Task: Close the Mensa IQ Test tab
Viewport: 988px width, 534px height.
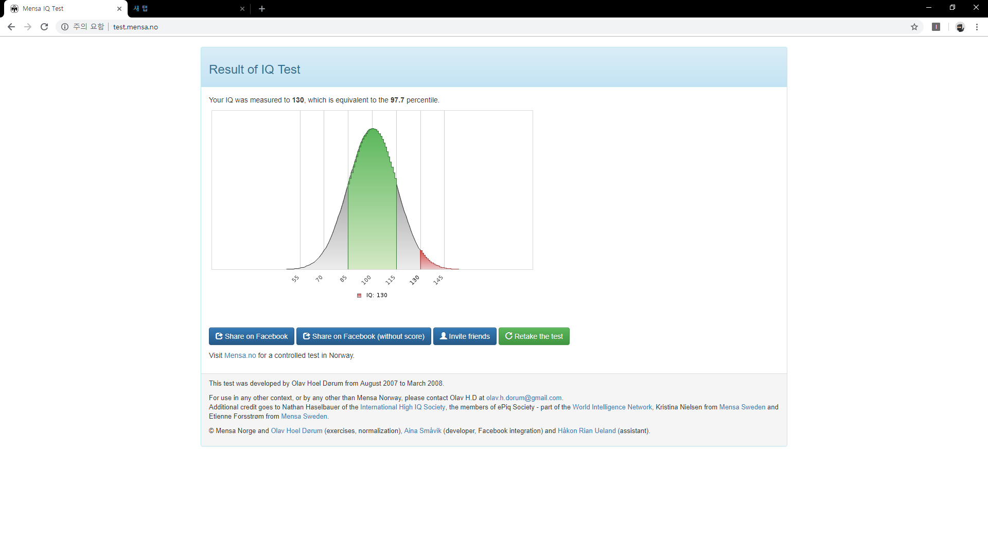Action: click(119, 9)
